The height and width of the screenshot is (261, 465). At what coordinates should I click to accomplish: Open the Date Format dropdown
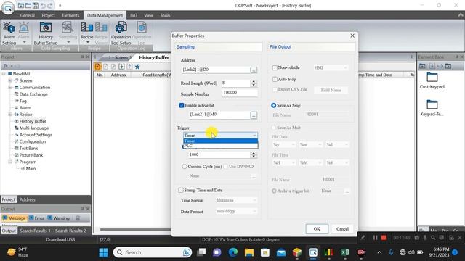[236, 211]
